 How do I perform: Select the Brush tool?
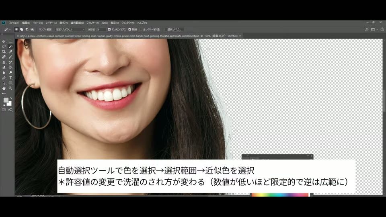pos(10,57)
